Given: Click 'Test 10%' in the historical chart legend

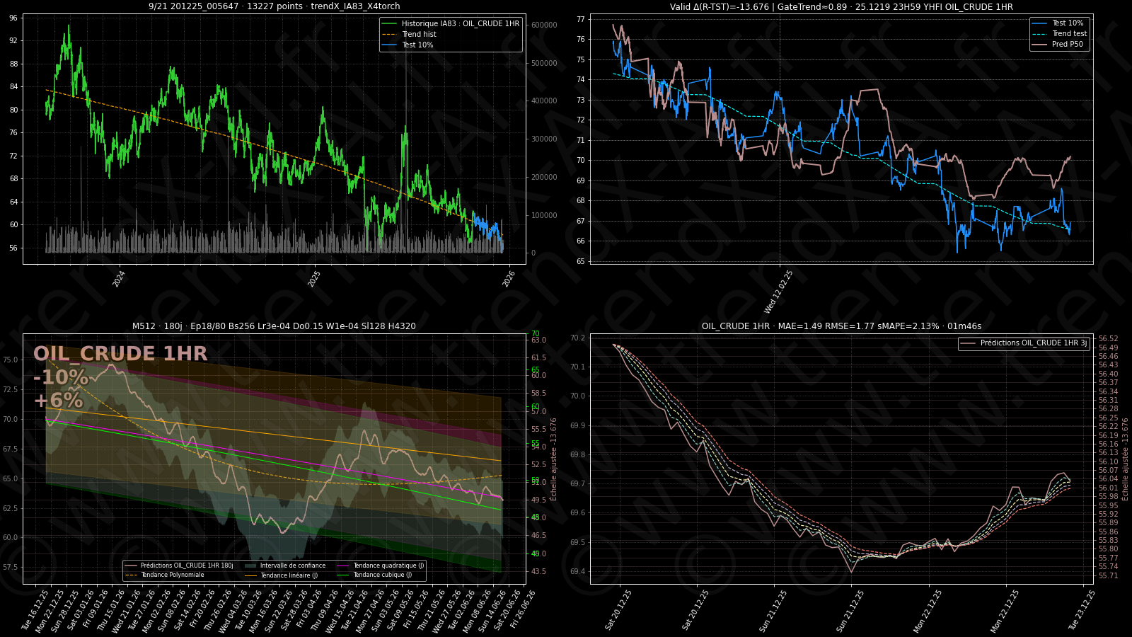Looking at the screenshot, I should pos(417,45).
